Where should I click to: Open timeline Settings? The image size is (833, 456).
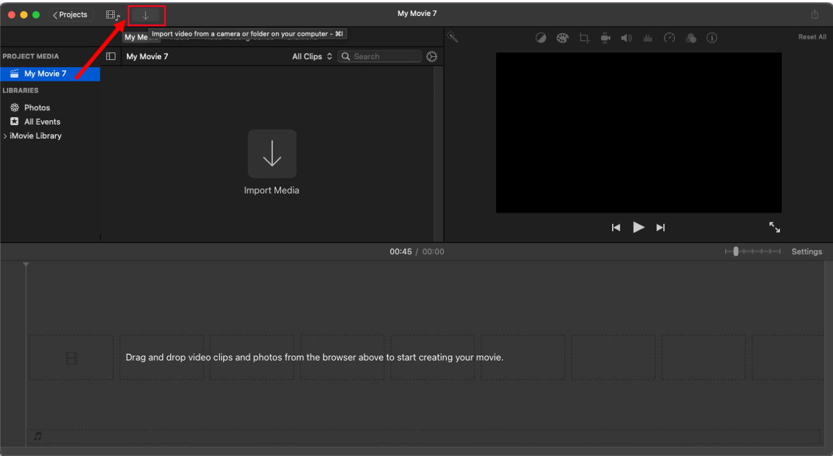click(x=806, y=251)
